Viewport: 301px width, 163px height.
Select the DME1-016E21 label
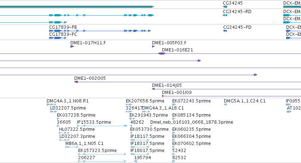177,50
